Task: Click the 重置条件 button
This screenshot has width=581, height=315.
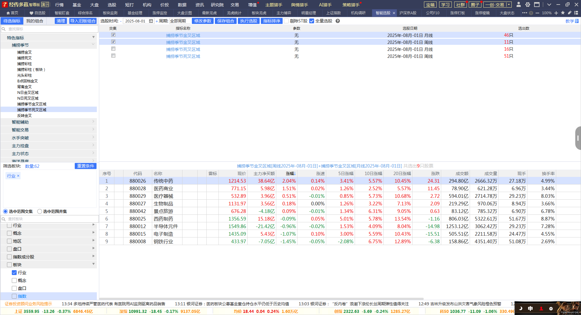Action: [x=85, y=166]
